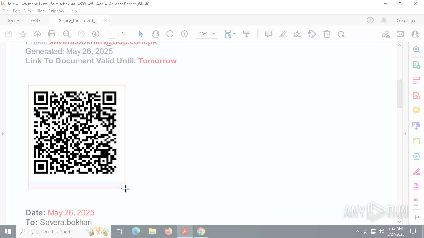Switch to the Home tab
Screen dimensions: 424x238
[x=12, y=20]
